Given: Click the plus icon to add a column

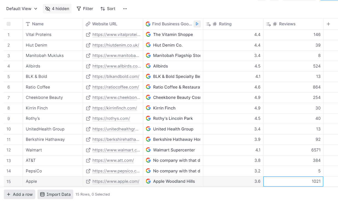Looking at the screenshot, I should [328, 24].
